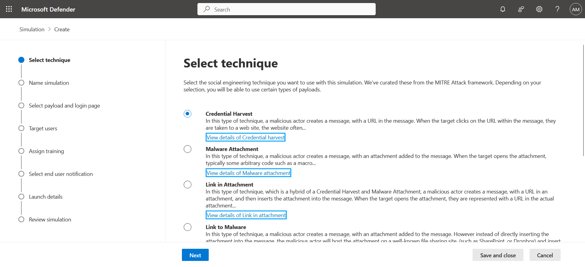Image resolution: width=585 pixels, height=267 pixels.
Task: Go to the Name simulation step
Action: (x=49, y=83)
